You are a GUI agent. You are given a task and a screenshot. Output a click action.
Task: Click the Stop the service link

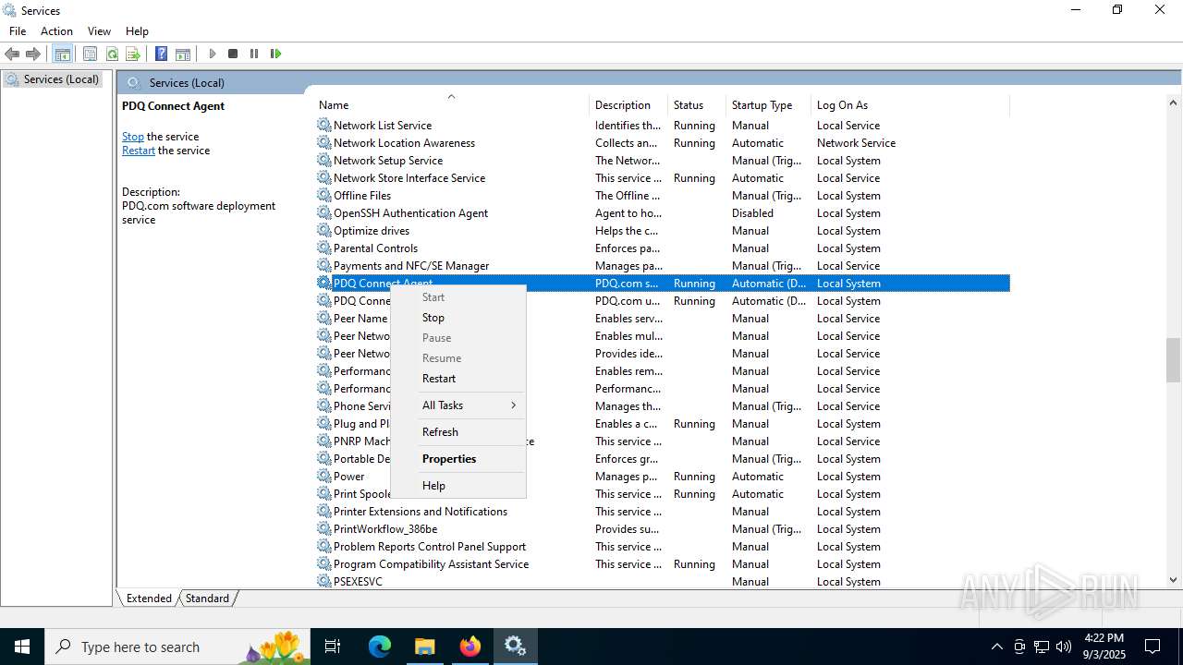tap(133, 136)
